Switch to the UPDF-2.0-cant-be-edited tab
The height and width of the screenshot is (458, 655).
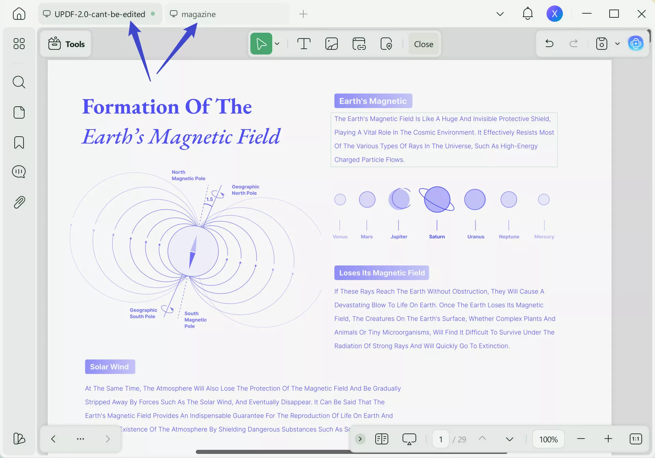coord(100,14)
